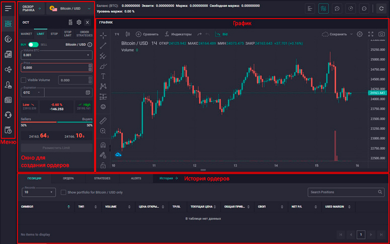Open chart settings gear icon
This screenshot has width=390, height=244.
coord(360,34)
